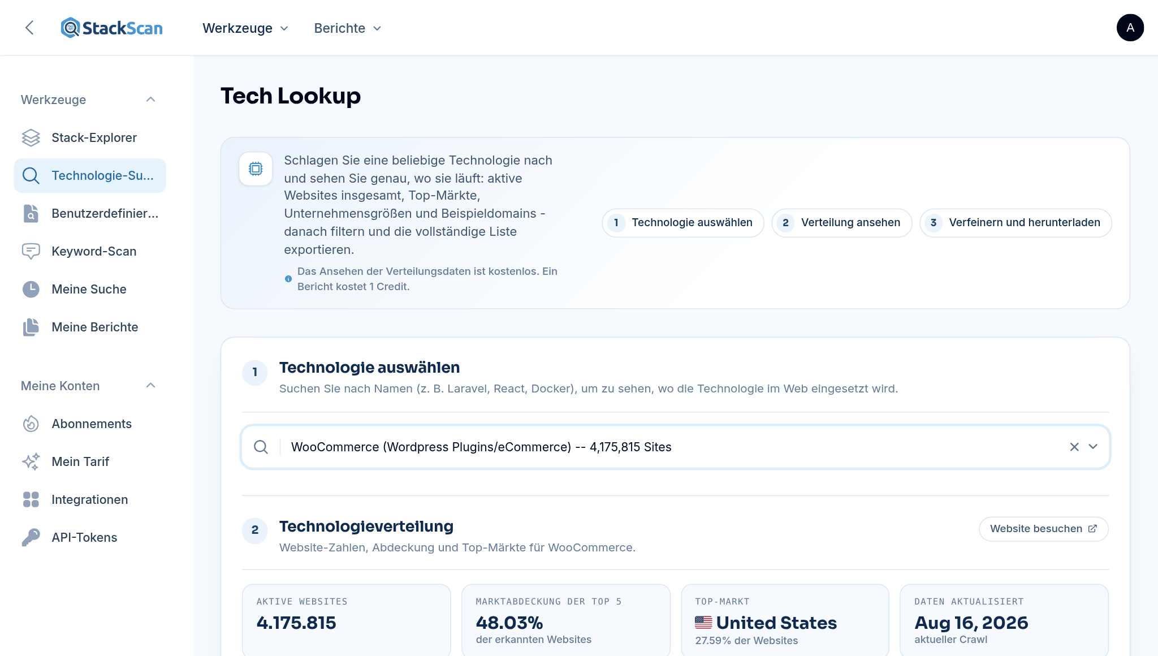The width and height of the screenshot is (1158, 656).
Task: Click the text '27.59% der Websites'
Action: [x=746, y=641]
